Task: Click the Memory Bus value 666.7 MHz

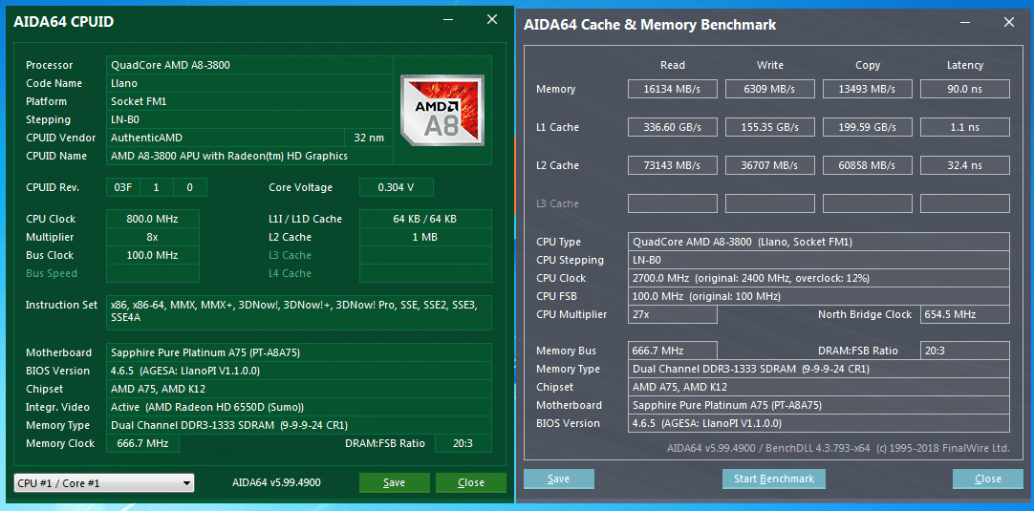Action: [673, 351]
